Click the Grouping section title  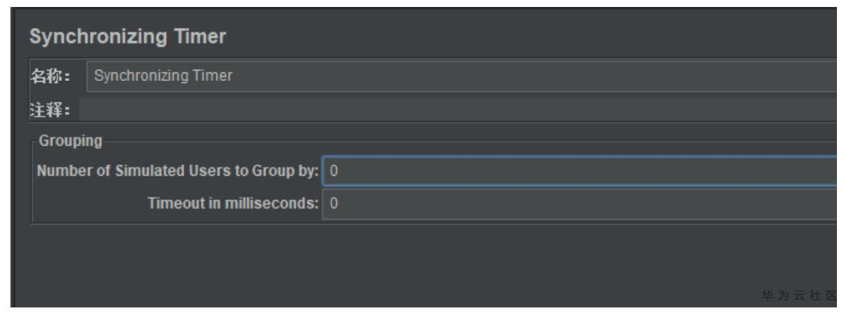(x=71, y=141)
